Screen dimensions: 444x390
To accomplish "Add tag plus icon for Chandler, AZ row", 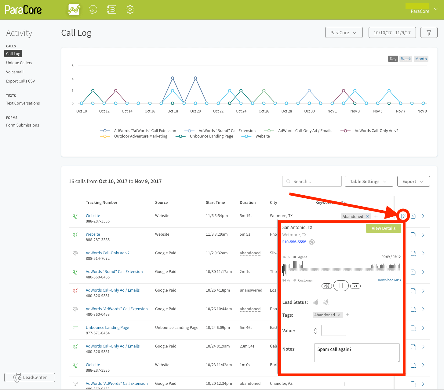I will click(344, 384).
